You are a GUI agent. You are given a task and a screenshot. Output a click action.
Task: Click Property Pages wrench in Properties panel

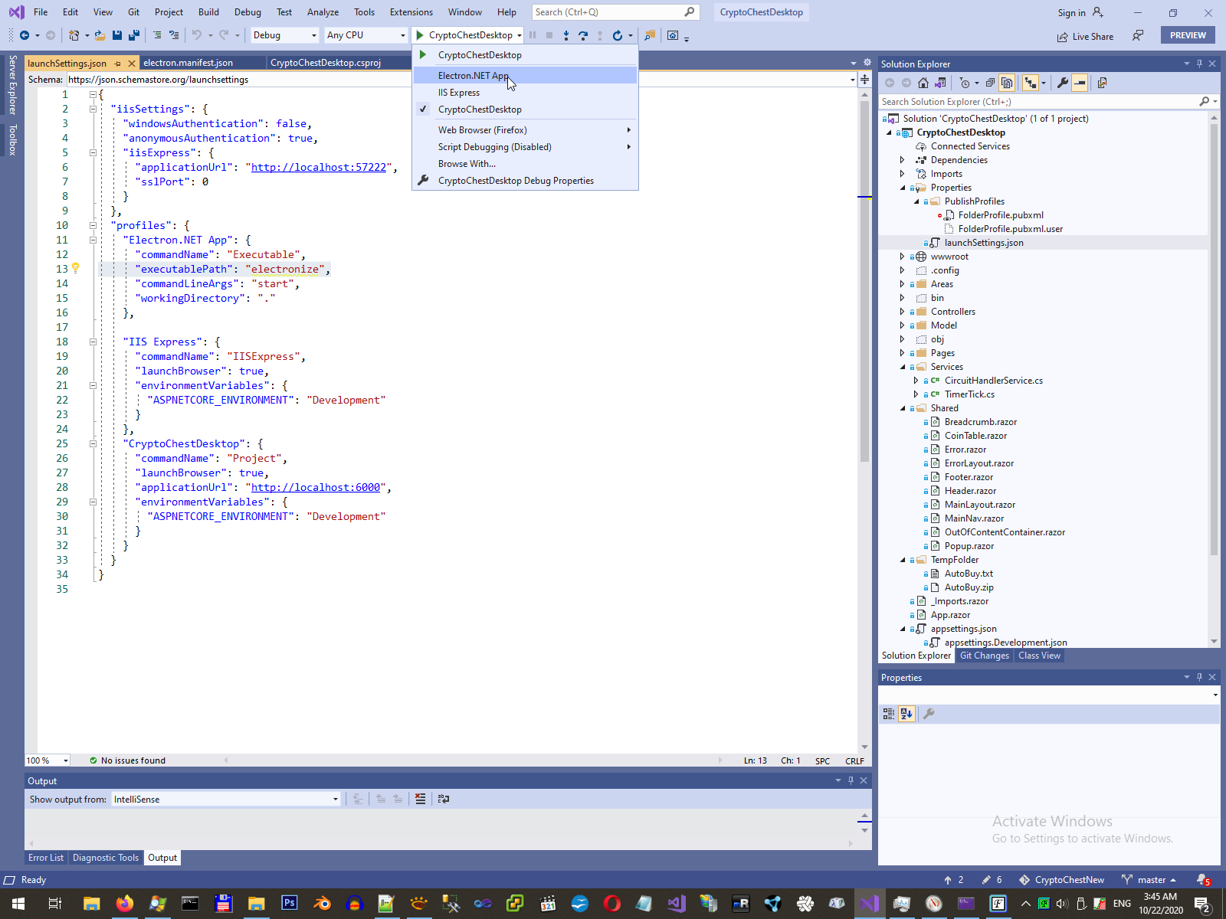[x=929, y=714]
